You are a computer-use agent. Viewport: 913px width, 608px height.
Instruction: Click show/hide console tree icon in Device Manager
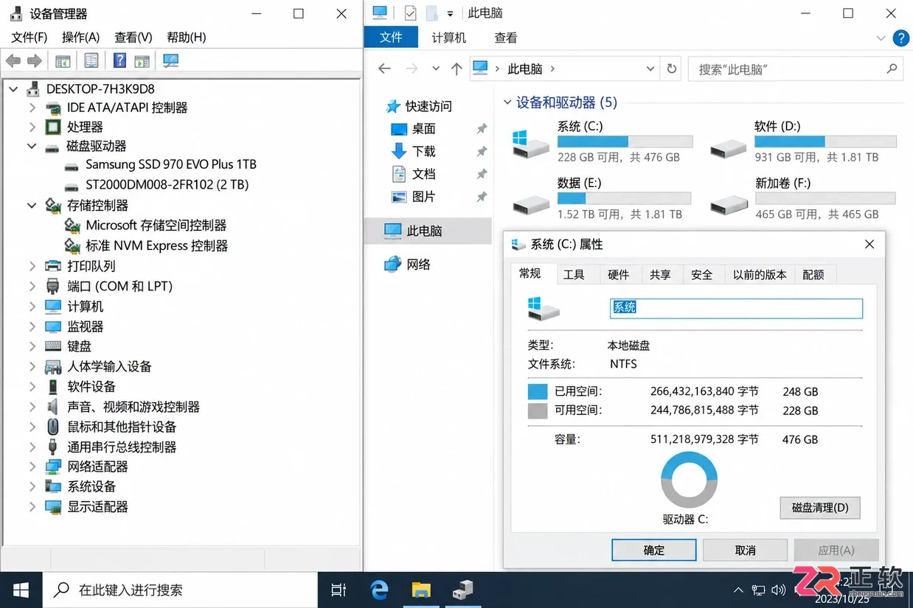(x=63, y=61)
